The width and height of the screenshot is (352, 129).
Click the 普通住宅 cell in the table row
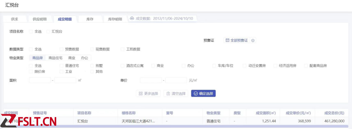pyautogui.click(x=213, y=121)
